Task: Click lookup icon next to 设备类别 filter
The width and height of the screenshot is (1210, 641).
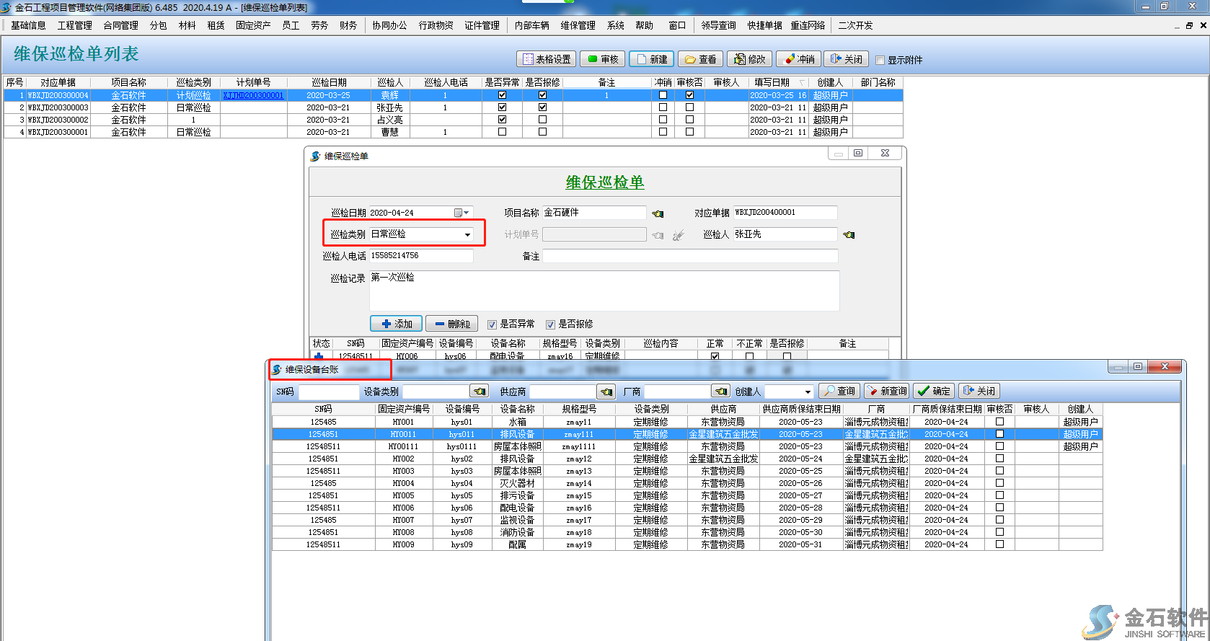Action: tap(480, 392)
